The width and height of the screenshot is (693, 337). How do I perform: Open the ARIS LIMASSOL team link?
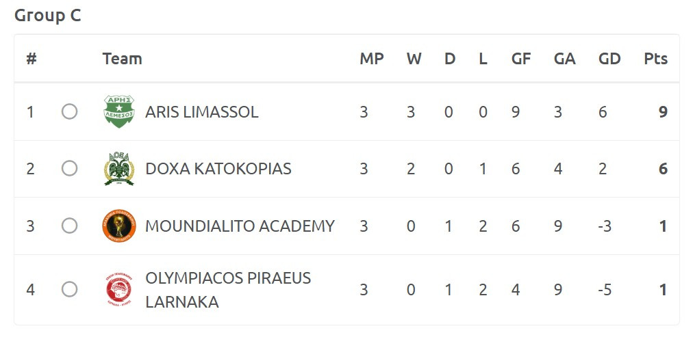[201, 112]
